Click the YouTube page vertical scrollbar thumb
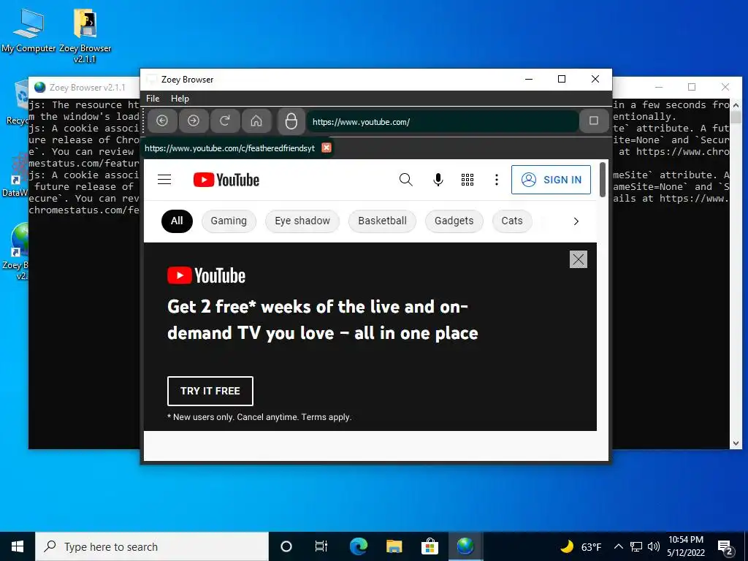 (603, 180)
